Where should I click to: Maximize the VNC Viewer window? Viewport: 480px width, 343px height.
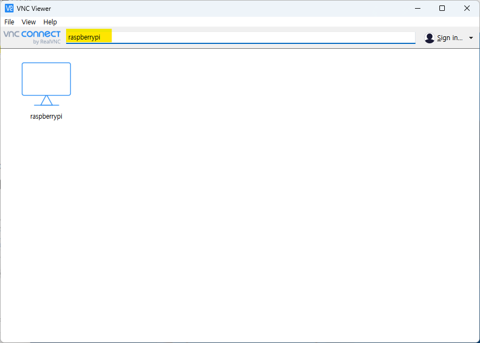(x=442, y=8)
